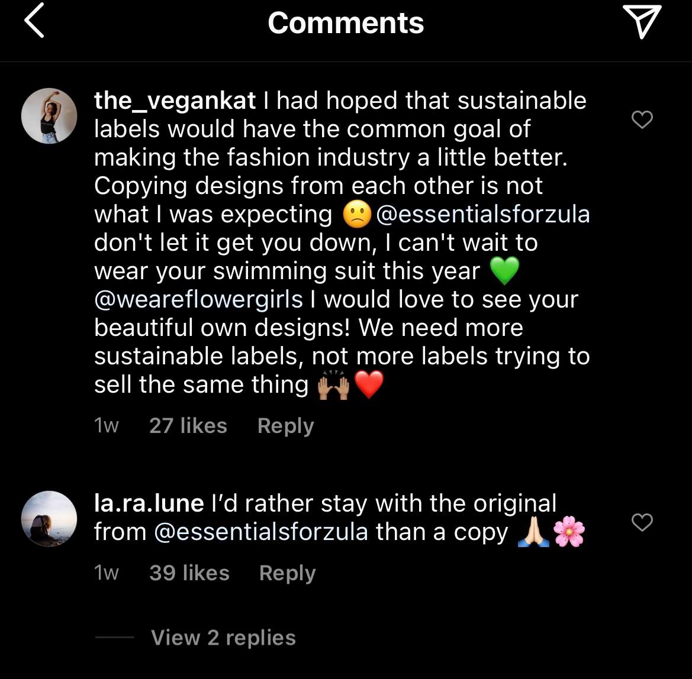The height and width of the screenshot is (679, 692).
Task: Expand View 2 replies
Action: pos(223,638)
